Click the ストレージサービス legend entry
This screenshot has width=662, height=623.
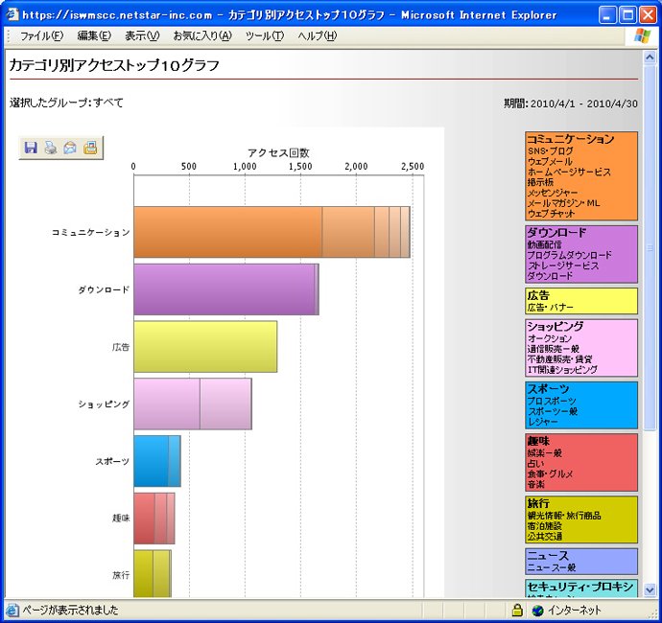tap(563, 265)
